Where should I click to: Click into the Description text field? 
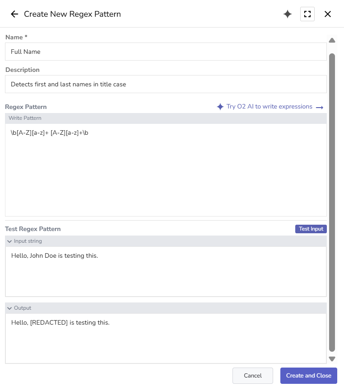click(x=166, y=84)
